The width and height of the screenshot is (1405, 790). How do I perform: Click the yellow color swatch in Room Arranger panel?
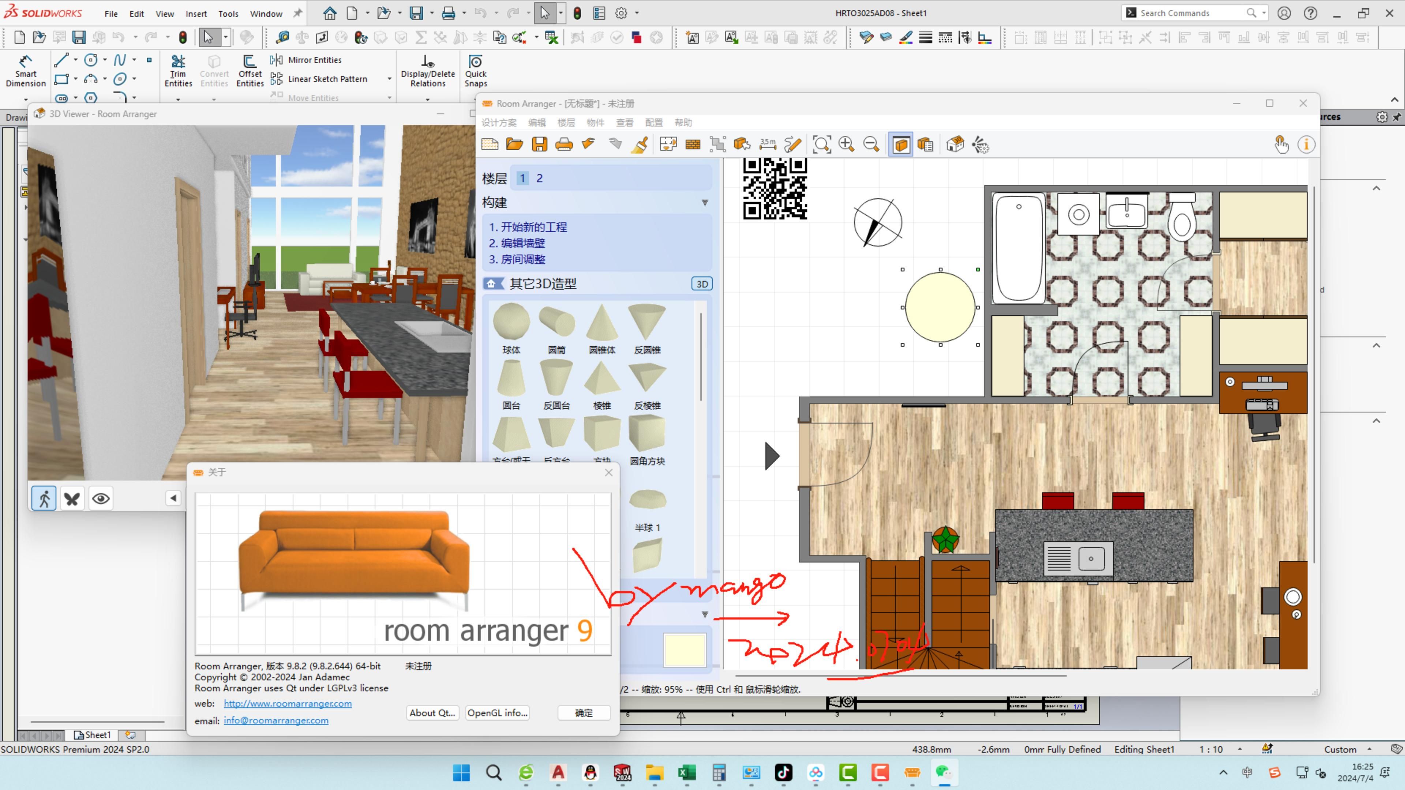click(x=685, y=649)
